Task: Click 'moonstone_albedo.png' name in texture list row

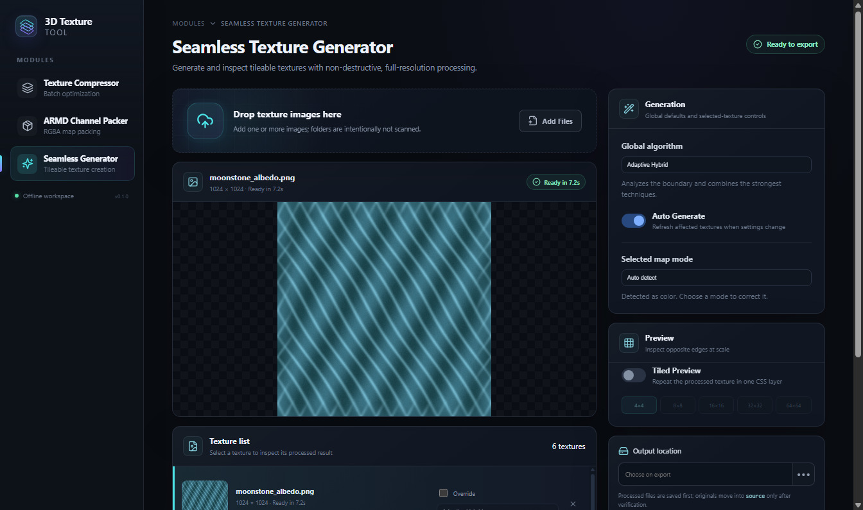Action: click(275, 491)
